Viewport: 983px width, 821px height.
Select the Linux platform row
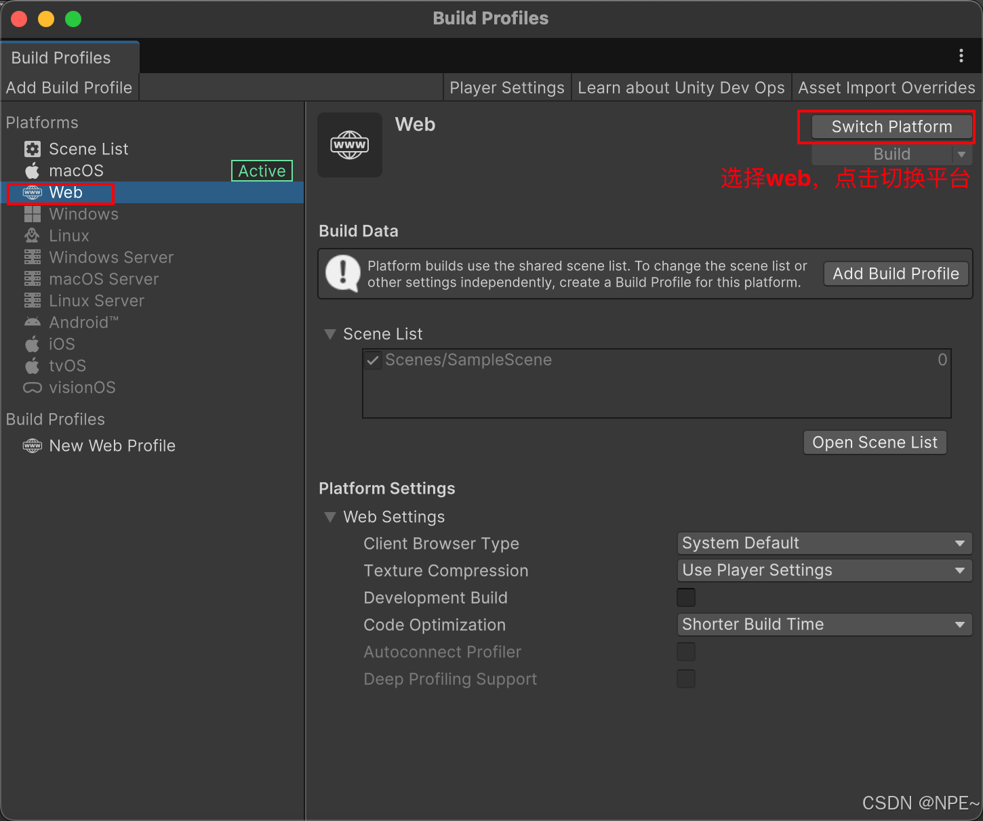pyautogui.click(x=153, y=236)
